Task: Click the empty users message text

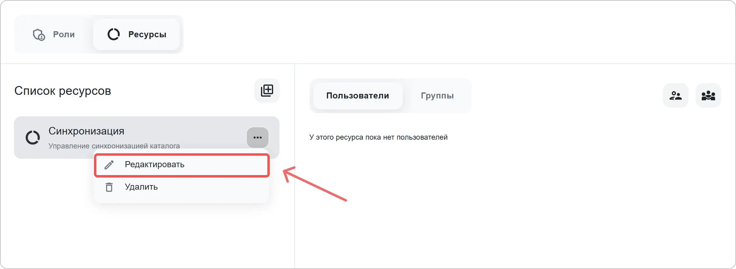Action: coord(378,137)
